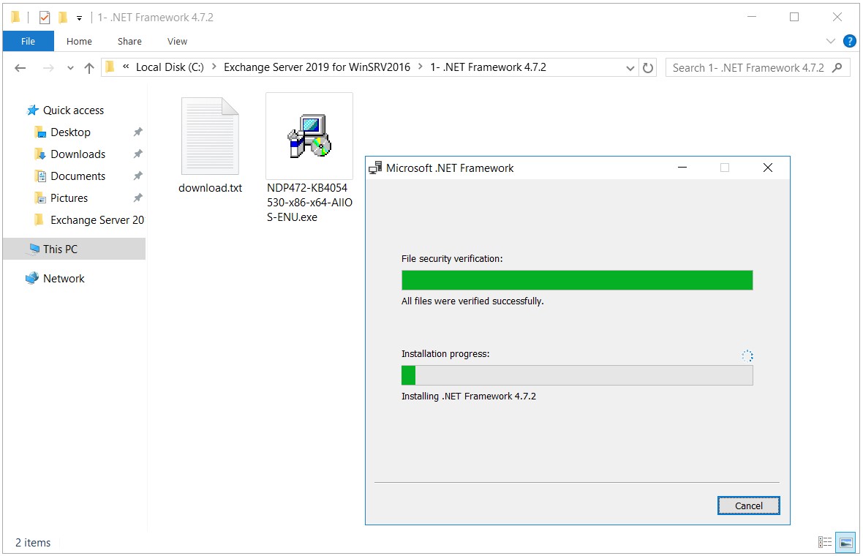Select the NDP472-KB4054530 installer exe icon

pyautogui.click(x=309, y=136)
